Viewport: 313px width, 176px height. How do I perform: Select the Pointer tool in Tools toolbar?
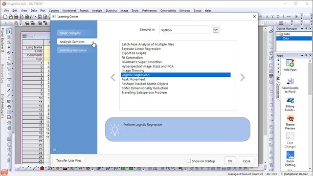[9, 31]
